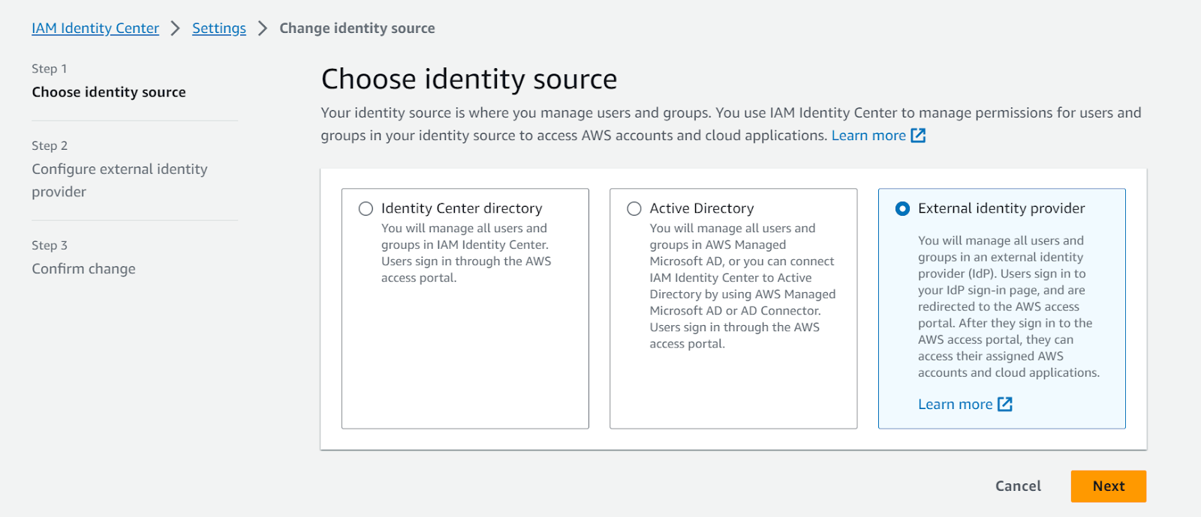The width and height of the screenshot is (1201, 517).
Task: Open Learn more link in External identity provider card
Action: (955, 405)
